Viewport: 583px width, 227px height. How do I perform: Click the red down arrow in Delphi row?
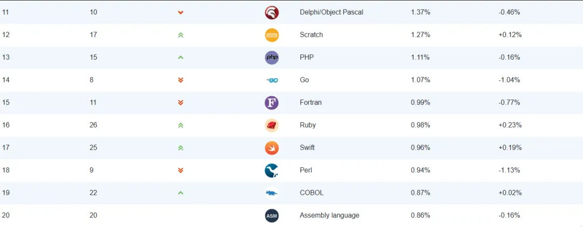[x=181, y=12]
